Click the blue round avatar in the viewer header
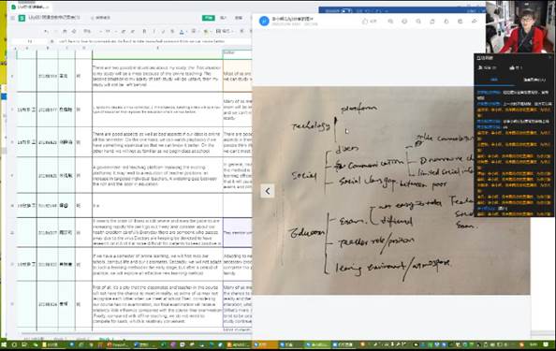The image size is (556, 351). 264,22
